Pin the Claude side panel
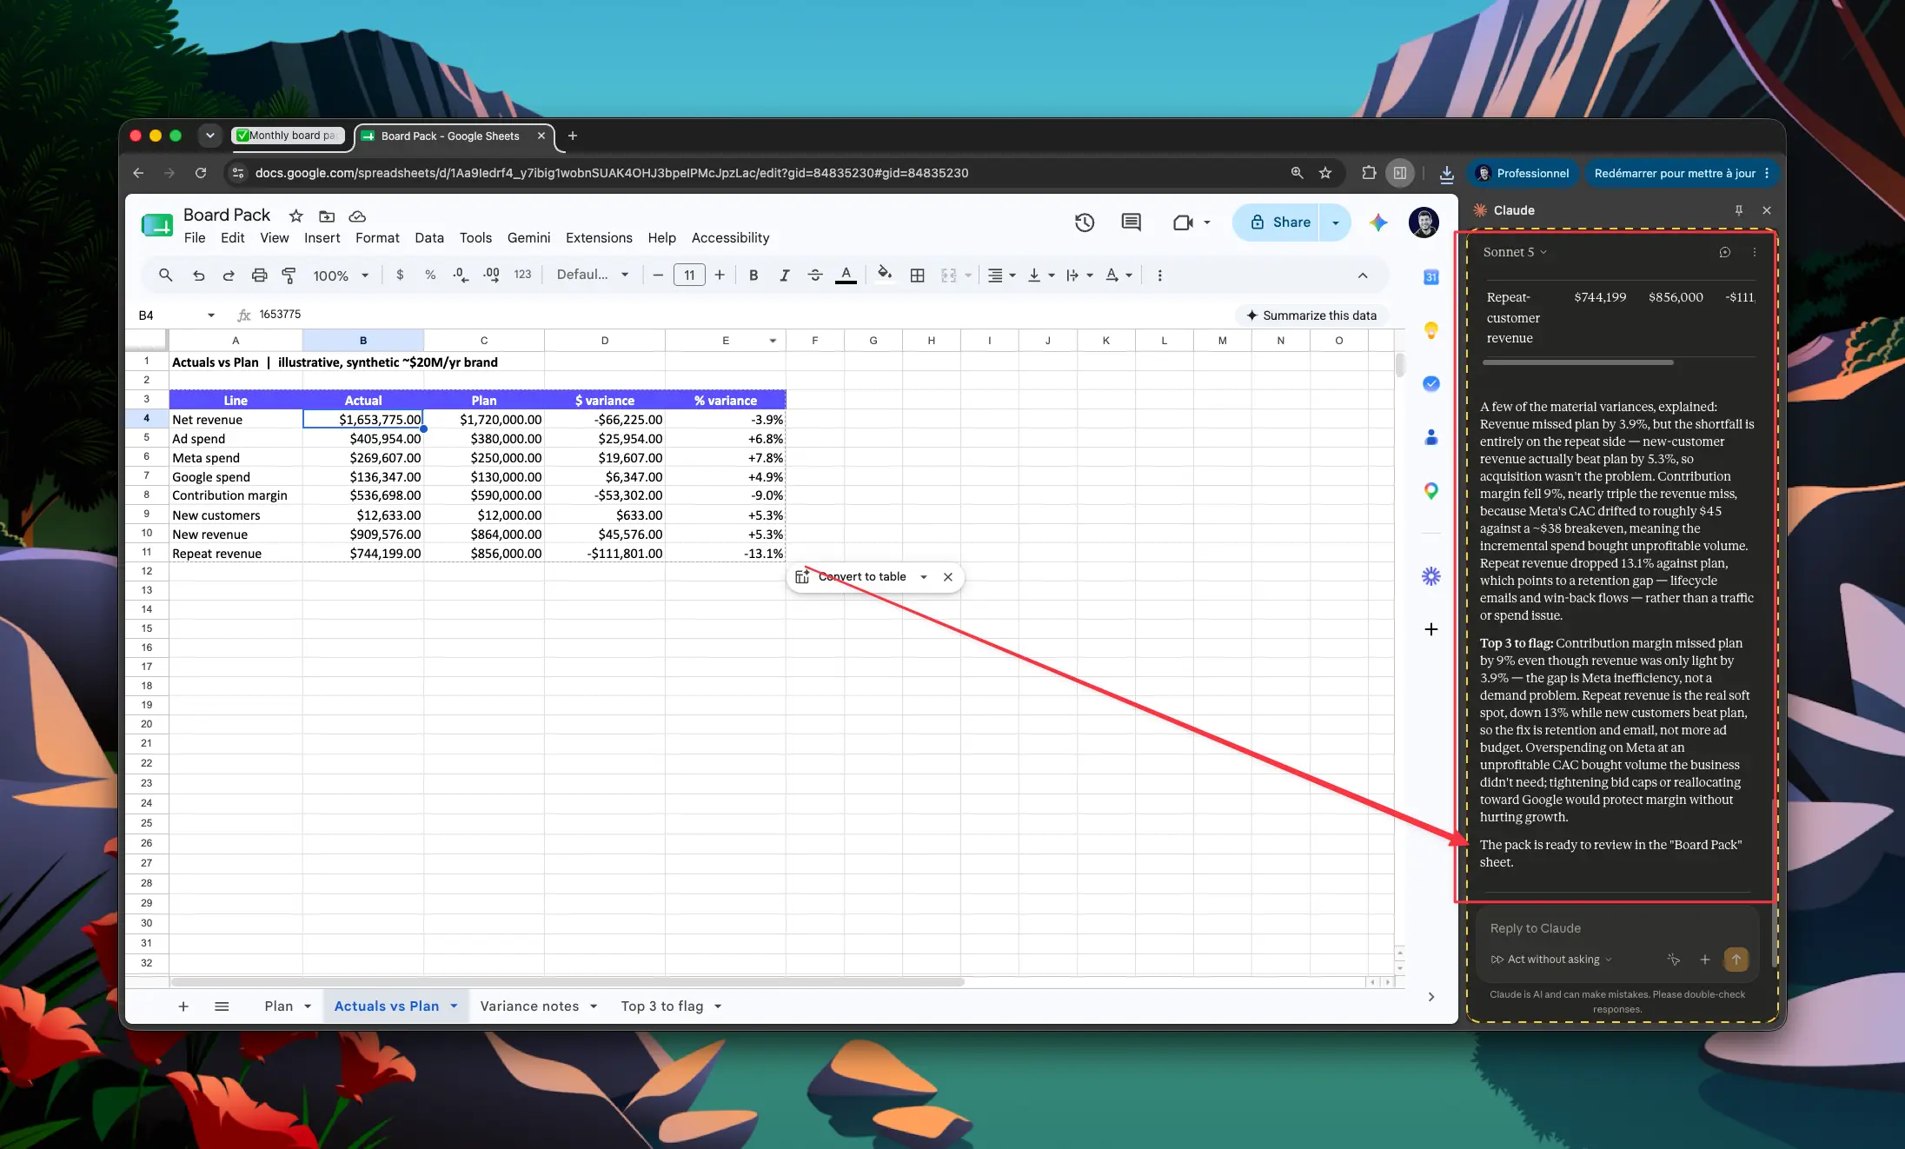Image resolution: width=1905 pixels, height=1149 pixels. coord(1738,209)
